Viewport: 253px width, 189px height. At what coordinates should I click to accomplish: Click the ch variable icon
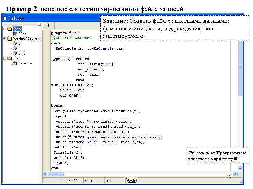pos(15,43)
